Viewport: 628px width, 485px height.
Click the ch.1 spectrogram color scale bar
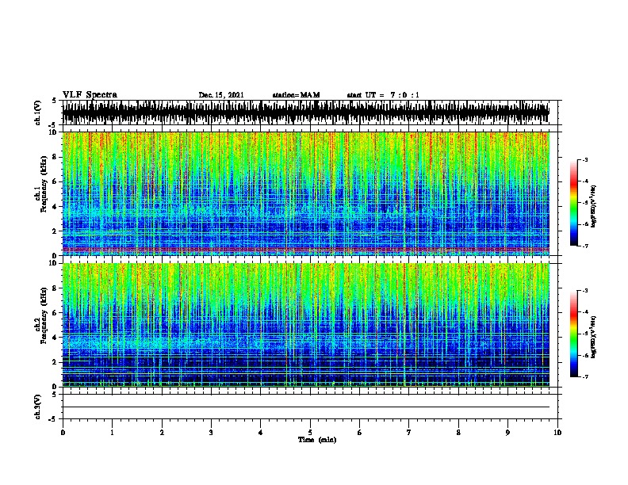pos(573,203)
